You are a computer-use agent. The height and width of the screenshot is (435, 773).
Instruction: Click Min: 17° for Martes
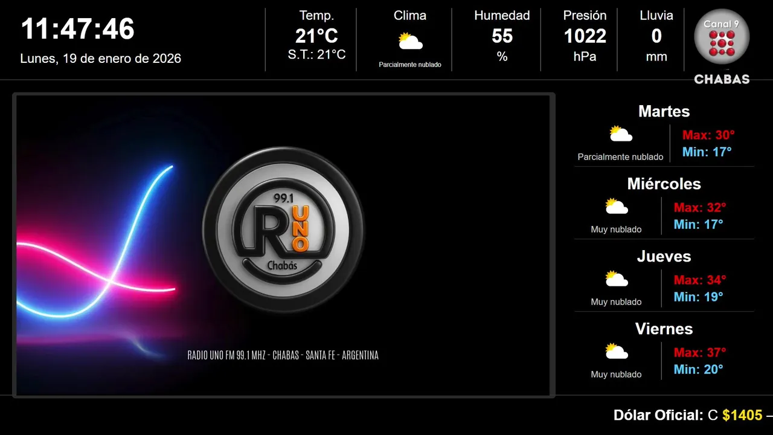(x=707, y=152)
